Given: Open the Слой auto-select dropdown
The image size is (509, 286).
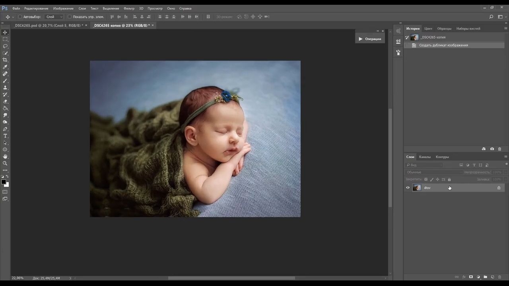Looking at the screenshot, I should [x=54, y=17].
